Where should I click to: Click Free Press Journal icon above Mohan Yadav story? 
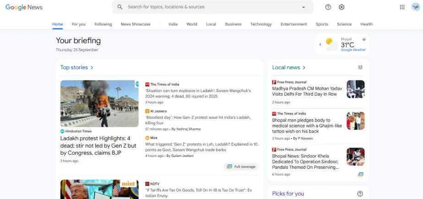pos(274,82)
